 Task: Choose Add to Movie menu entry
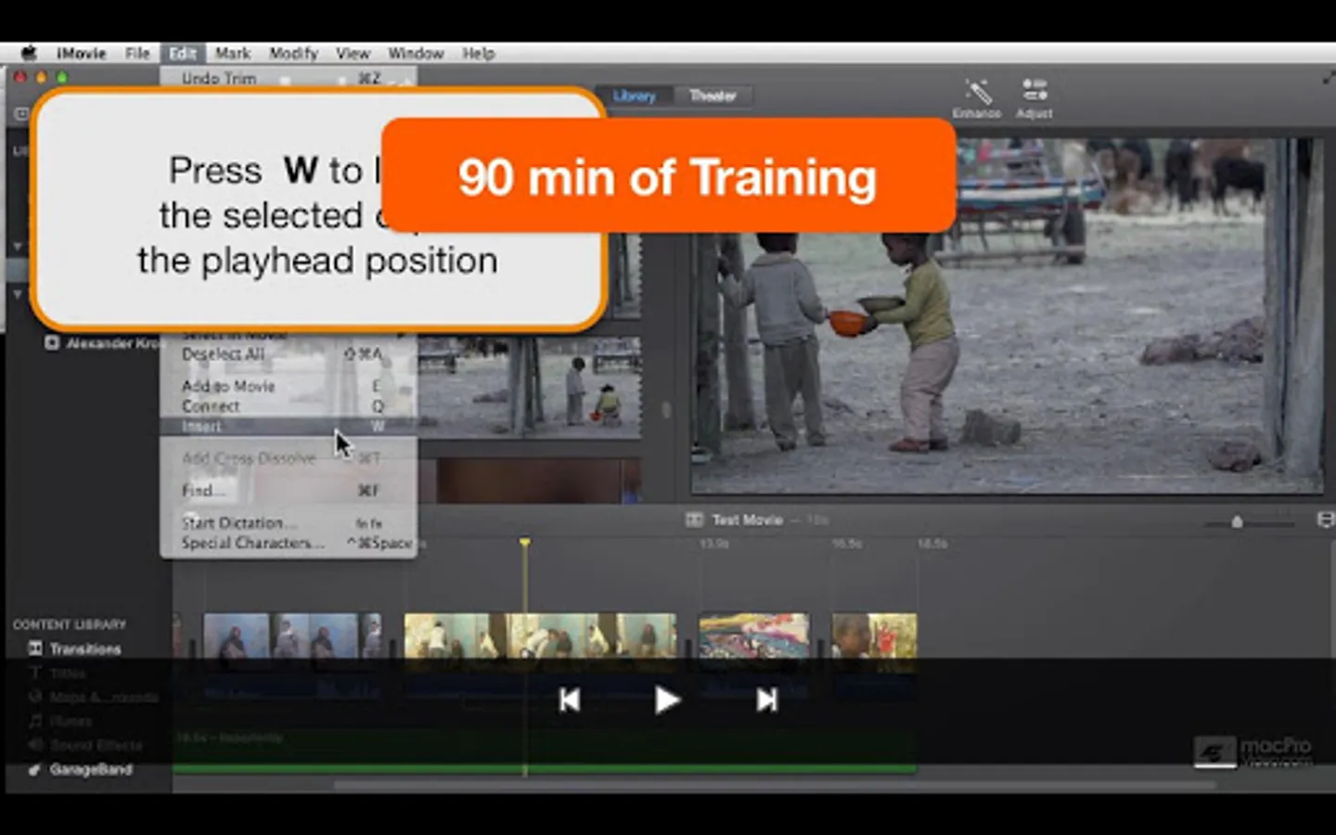[289, 386]
